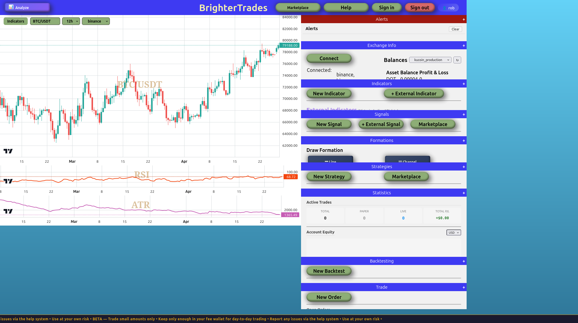Expand the Strategies panel plus icon

pyautogui.click(x=464, y=167)
